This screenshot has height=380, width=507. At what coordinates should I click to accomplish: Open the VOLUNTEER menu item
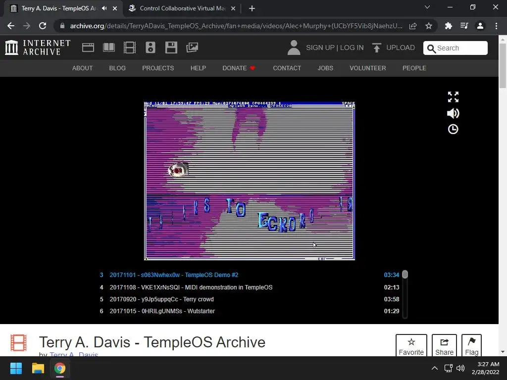click(368, 68)
